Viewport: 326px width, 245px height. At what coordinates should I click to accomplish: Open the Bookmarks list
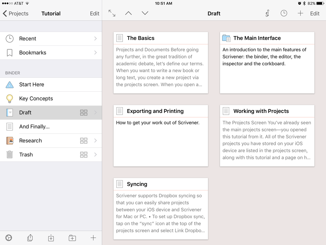point(51,53)
